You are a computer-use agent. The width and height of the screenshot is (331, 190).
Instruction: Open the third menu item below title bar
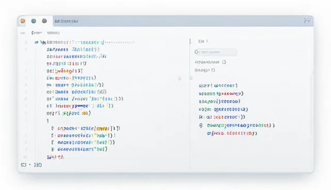coord(53,33)
